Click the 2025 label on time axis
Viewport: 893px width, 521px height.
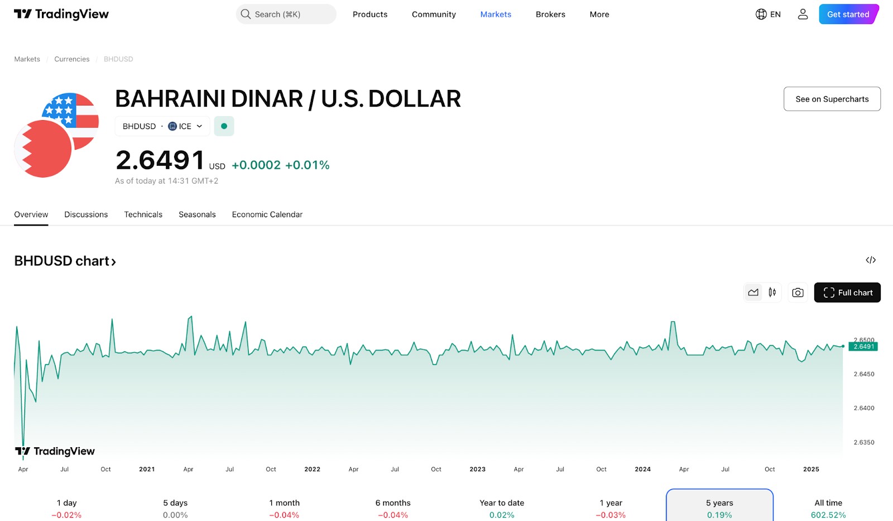pyautogui.click(x=811, y=469)
